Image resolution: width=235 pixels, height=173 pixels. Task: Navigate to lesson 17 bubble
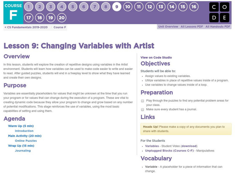coord(28,18)
